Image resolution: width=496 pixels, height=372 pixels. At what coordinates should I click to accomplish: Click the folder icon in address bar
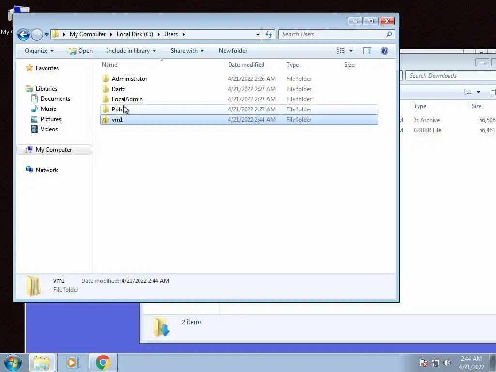tap(56, 34)
